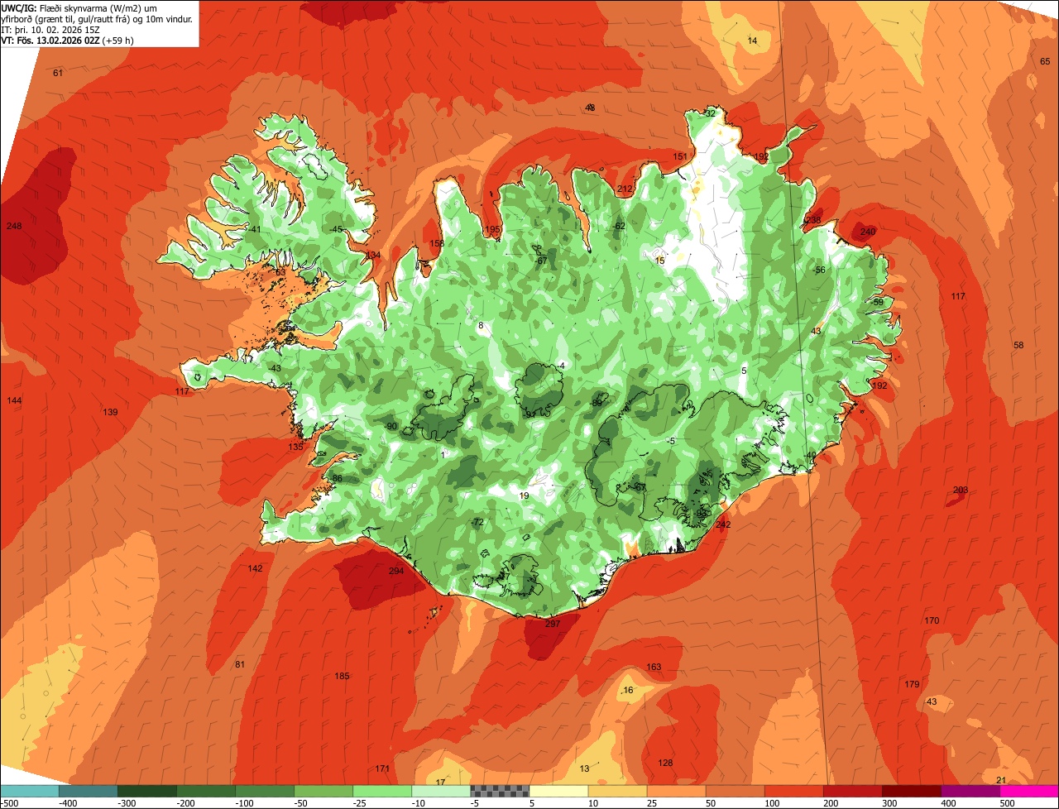Click the legend swatch between -25 and -10

pyautogui.click(x=382, y=791)
